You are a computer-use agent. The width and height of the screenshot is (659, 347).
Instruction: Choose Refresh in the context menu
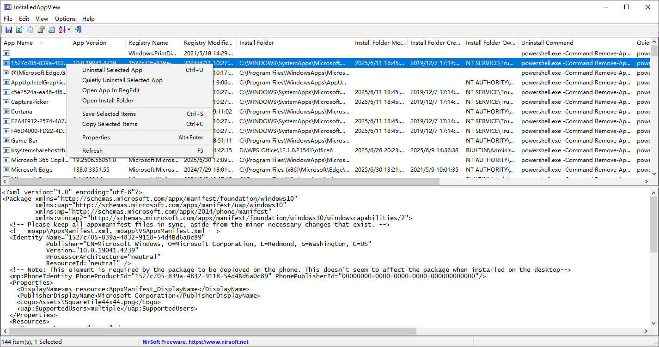[x=140, y=151]
